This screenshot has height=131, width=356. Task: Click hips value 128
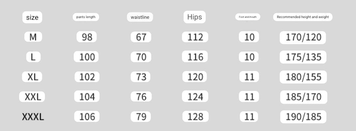(195, 117)
